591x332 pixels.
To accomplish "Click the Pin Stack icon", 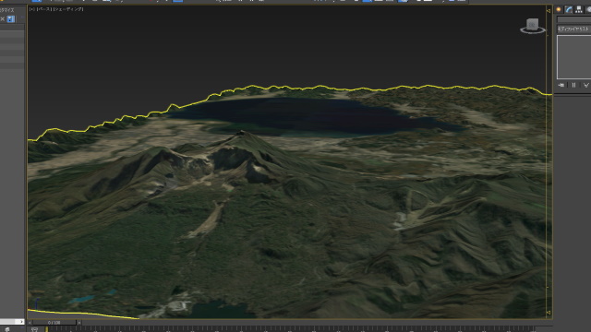I will pyautogui.click(x=561, y=86).
